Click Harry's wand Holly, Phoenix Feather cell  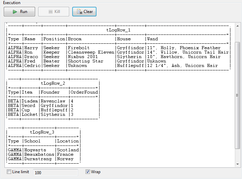click(x=184, y=48)
